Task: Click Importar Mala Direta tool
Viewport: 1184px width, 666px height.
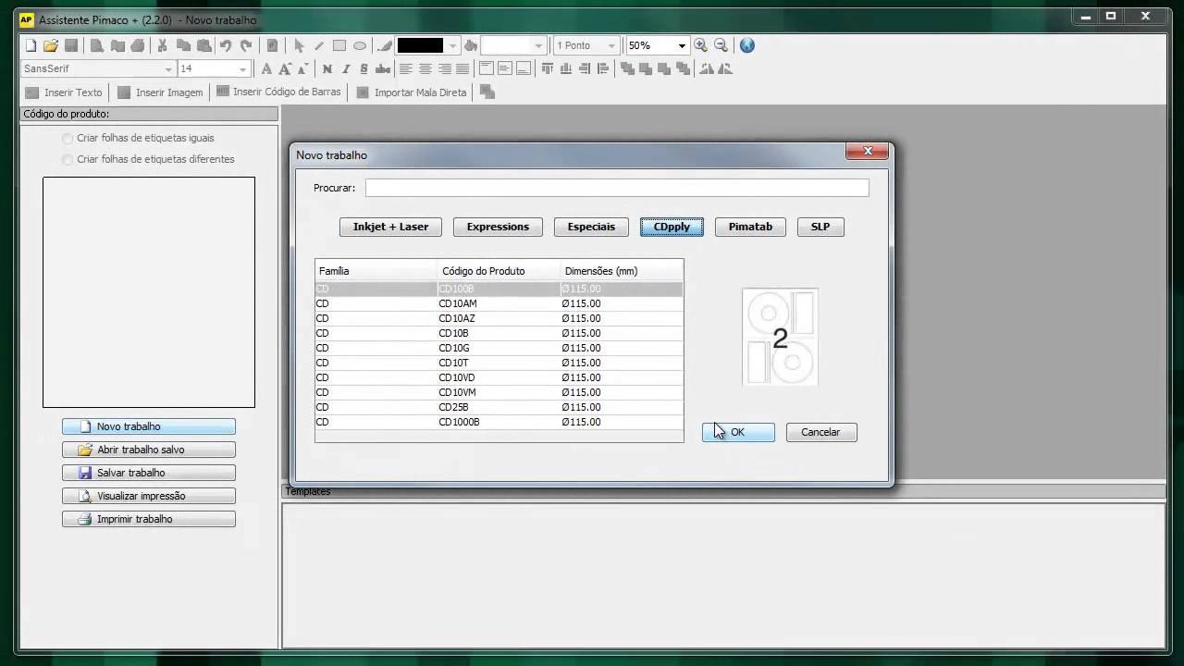Action: (412, 92)
